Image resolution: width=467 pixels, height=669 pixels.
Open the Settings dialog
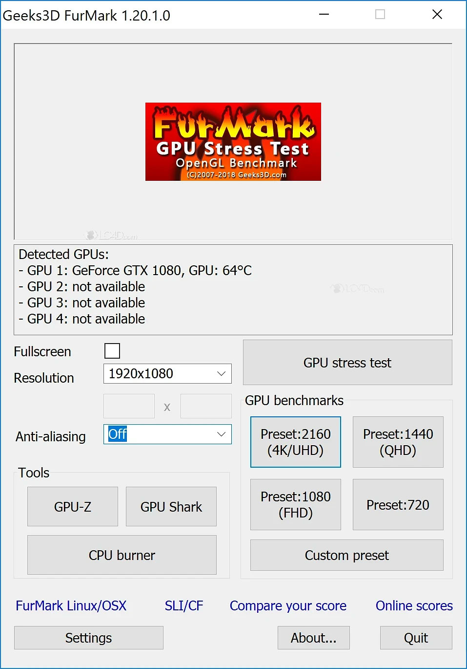tap(89, 638)
